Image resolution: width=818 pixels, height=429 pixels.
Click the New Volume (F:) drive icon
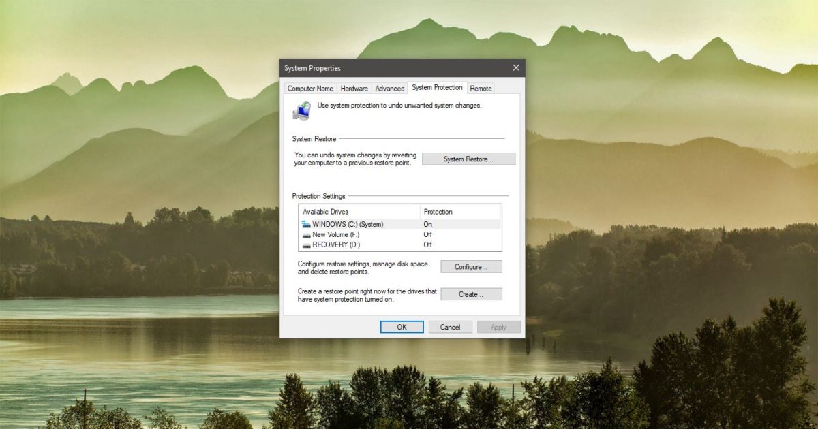pyautogui.click(x=306, y=234)
